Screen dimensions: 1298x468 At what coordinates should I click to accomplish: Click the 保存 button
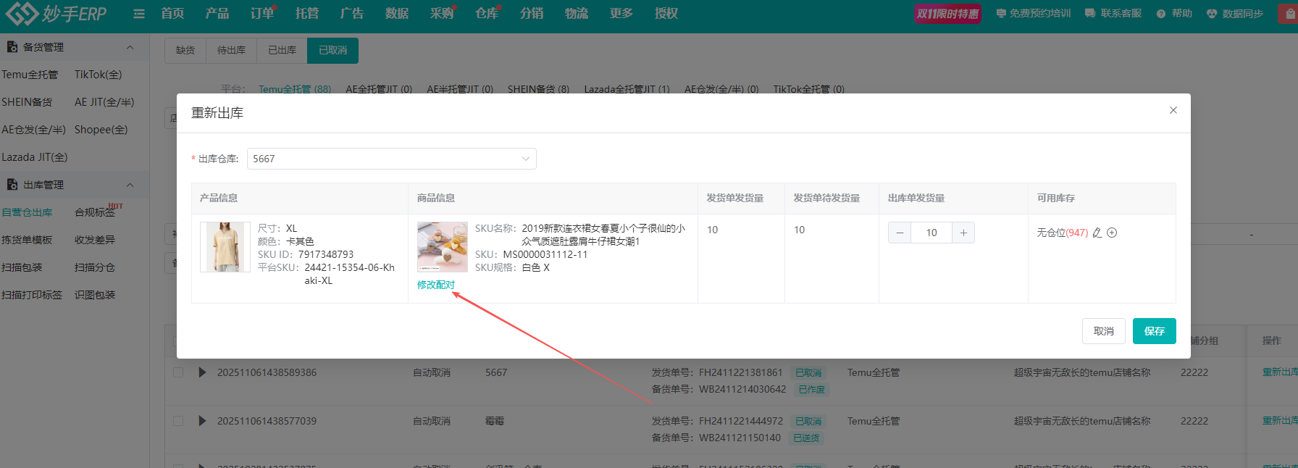point(1154,331)
